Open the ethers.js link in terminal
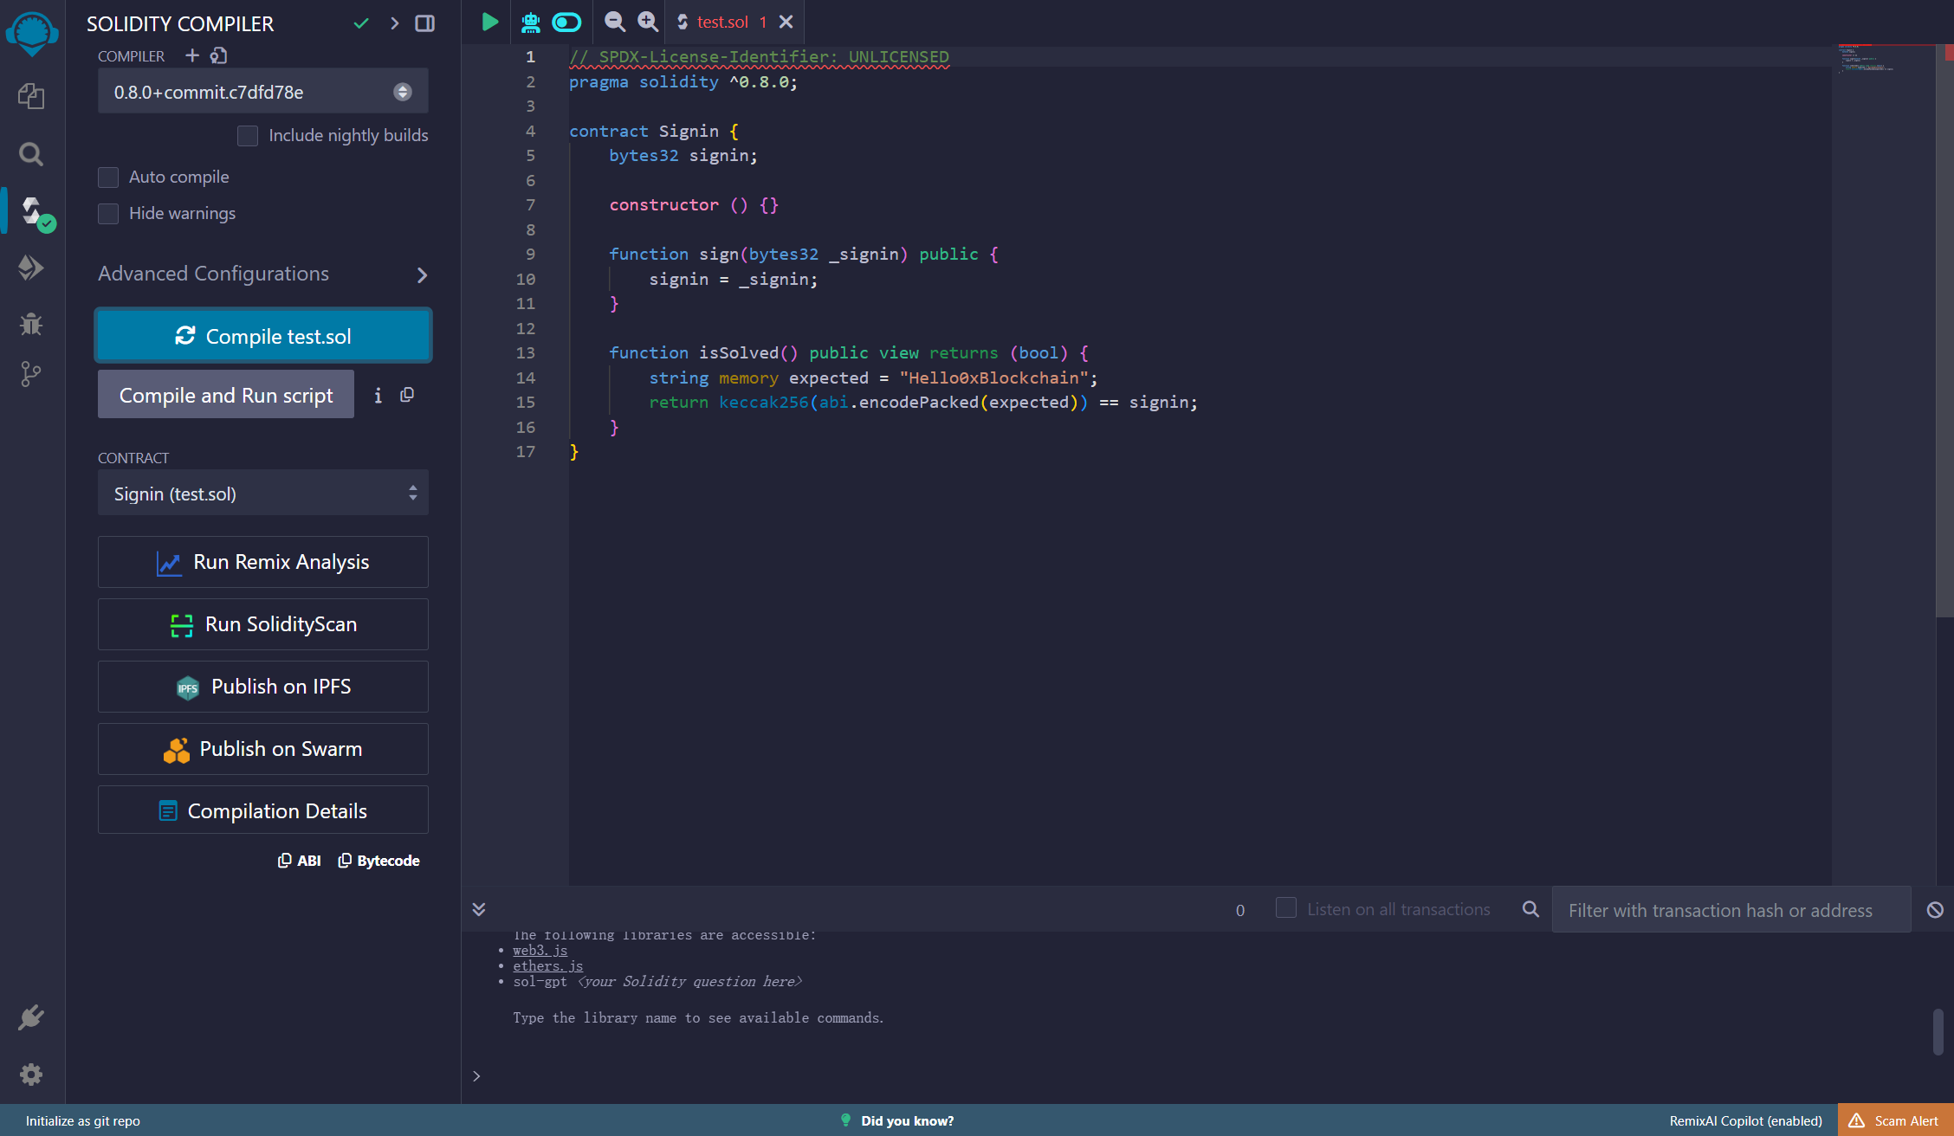Image resolution: width=1954 pixels, height=1136 pixels. (x=547, y=966)
